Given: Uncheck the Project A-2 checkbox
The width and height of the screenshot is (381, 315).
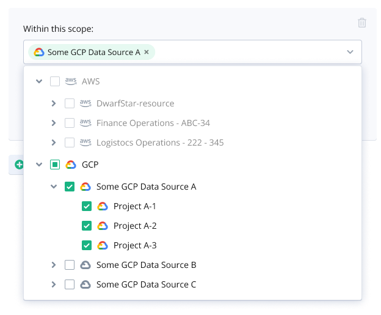Looking at the screenshot, I should tap(87, 226).
